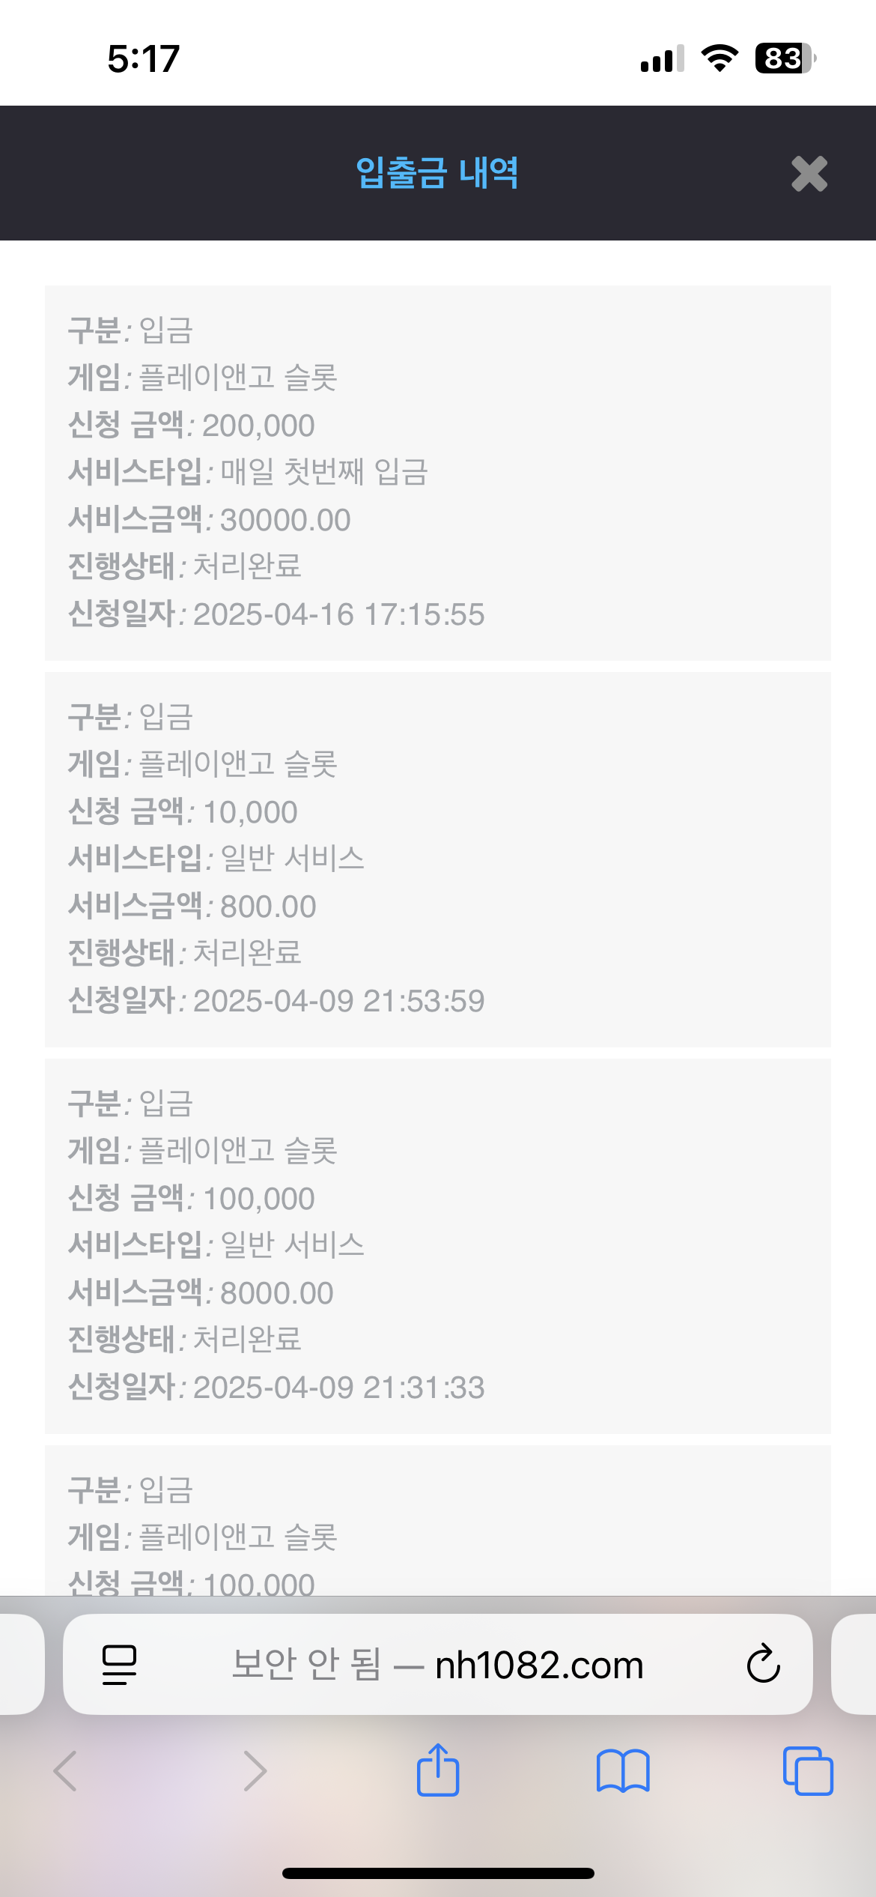Open the Safari share sheet
The width and height of the screenshot is (876, 1897).
(x=438, y=1770)
